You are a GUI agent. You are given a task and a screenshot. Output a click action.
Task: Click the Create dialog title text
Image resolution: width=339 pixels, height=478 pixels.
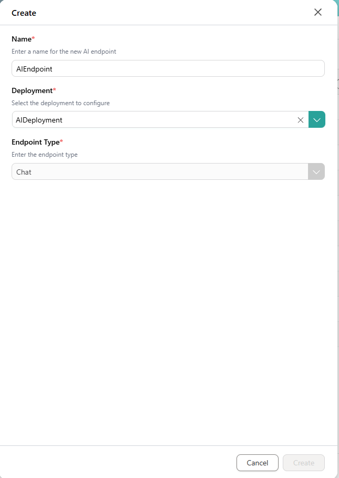[x=24, y=13]
